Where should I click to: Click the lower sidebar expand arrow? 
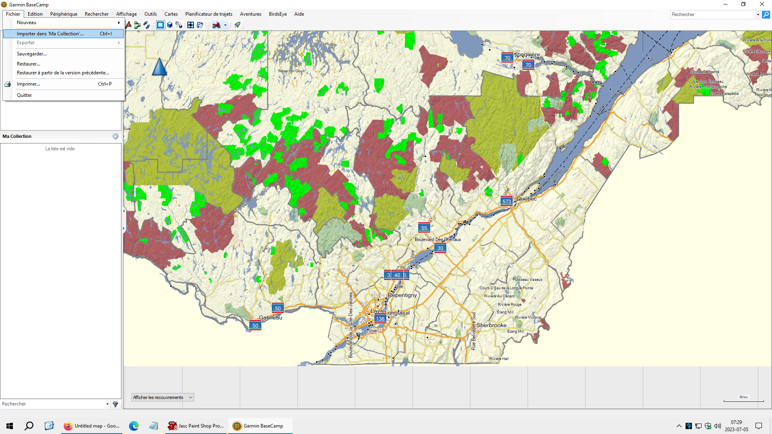point(123,228)
